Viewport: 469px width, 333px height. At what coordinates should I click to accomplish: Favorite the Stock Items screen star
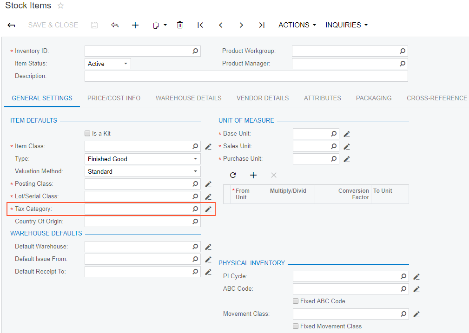pos(60,6)
